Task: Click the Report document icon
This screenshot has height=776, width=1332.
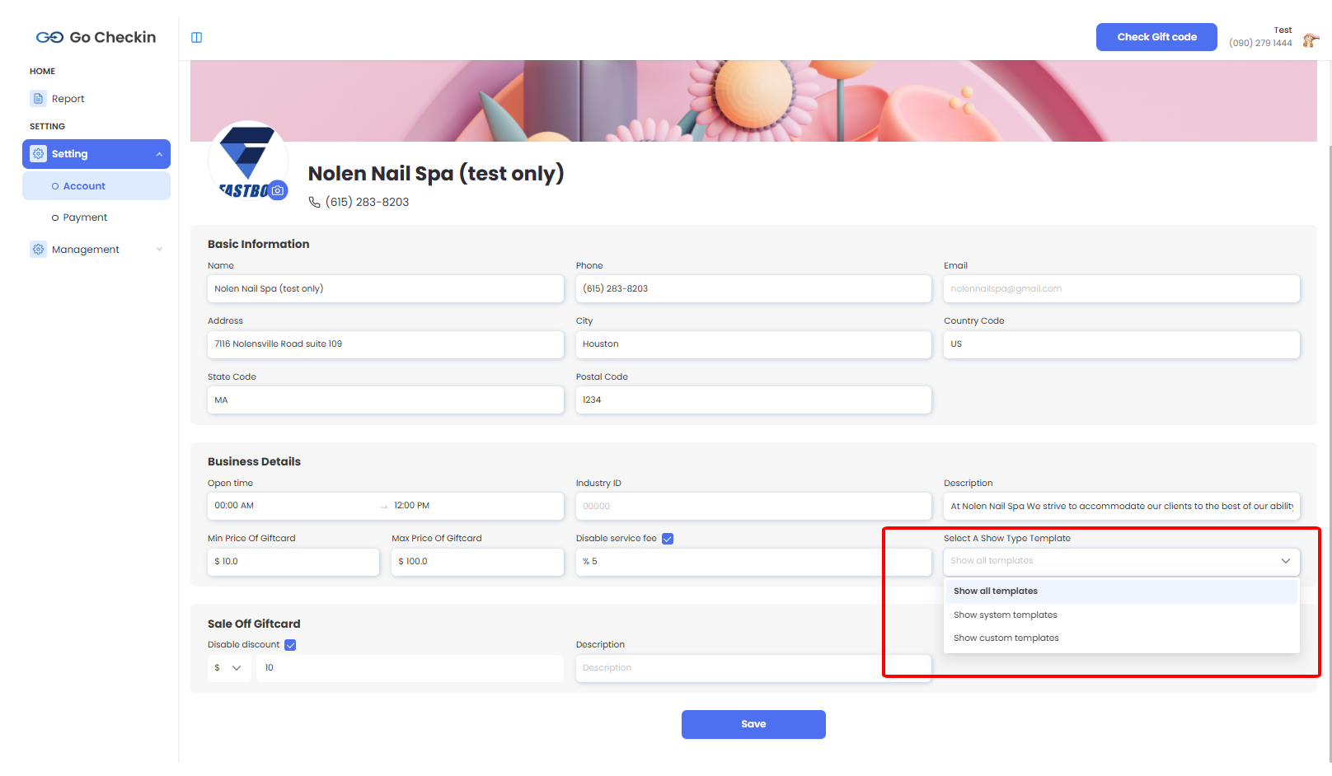Action: click(38, 99)
